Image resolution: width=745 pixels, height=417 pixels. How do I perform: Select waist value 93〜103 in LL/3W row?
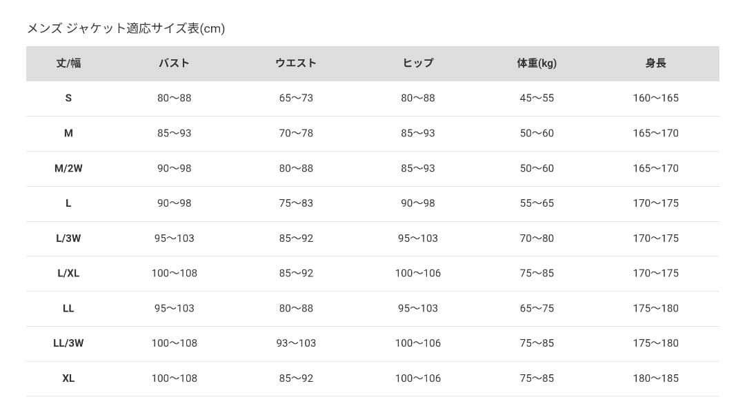pos(296,343)
